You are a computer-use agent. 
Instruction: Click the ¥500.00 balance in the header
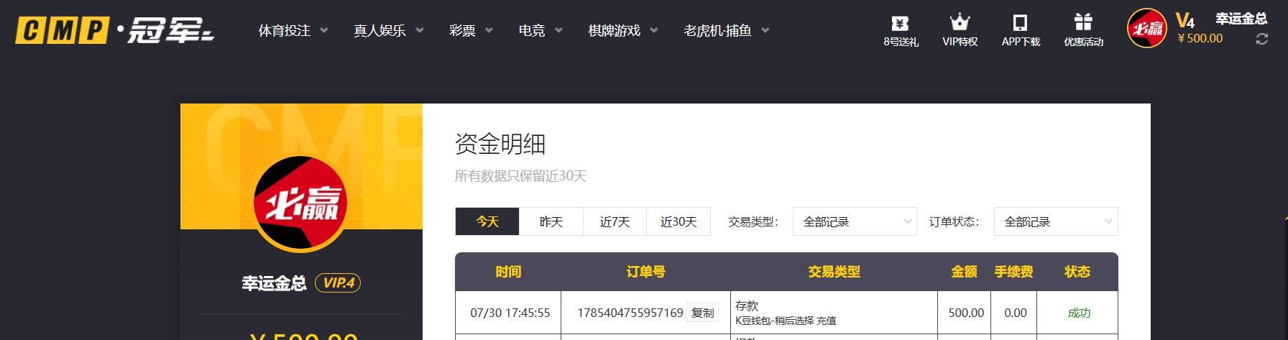(x=1200, y=39)
